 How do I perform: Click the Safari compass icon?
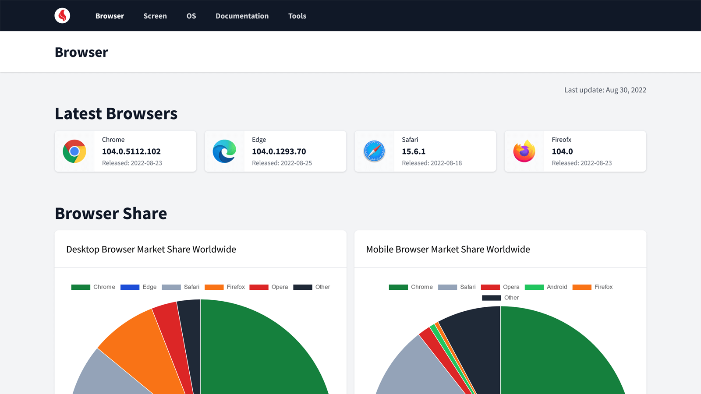click(374, 151)
